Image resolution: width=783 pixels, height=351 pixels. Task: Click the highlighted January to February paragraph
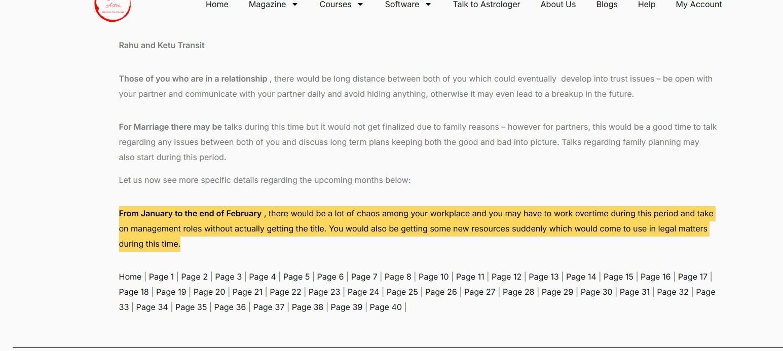(x=416, y=228)
